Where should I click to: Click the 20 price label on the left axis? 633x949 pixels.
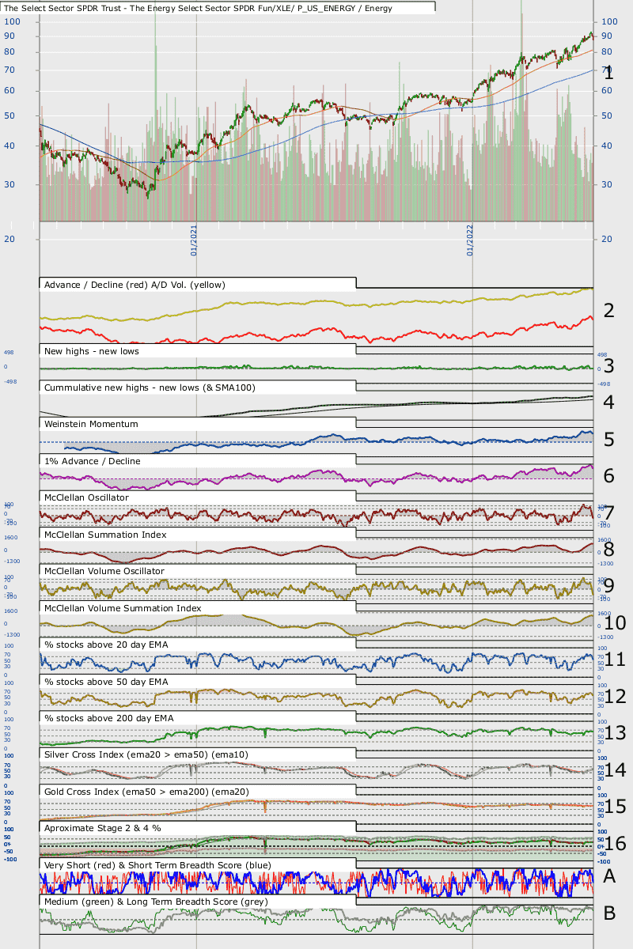pos(10,239)
